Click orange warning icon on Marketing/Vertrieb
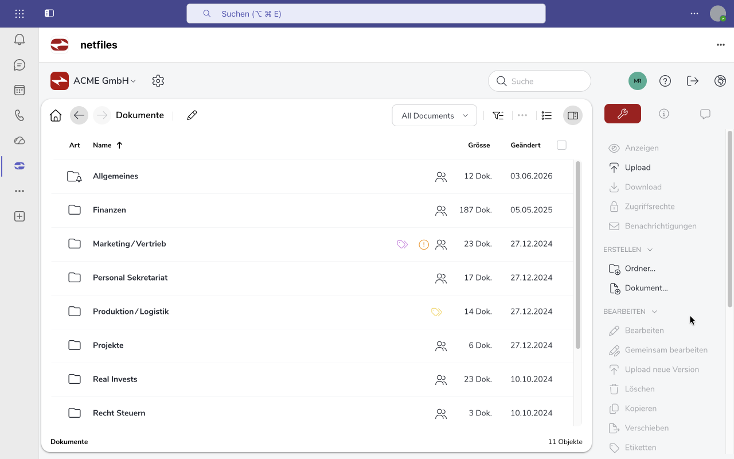Screen dimensions: 734x459 click(424, 244)
